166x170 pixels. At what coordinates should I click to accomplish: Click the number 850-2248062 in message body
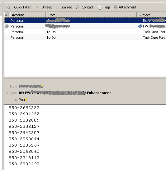[24, 152]
